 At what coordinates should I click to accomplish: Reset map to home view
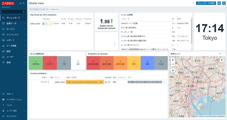click(173, 70)
